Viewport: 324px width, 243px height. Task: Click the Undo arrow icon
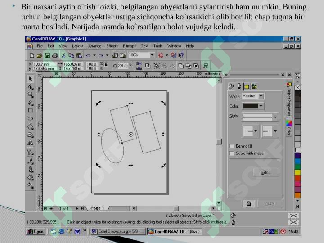coord(88,55)
